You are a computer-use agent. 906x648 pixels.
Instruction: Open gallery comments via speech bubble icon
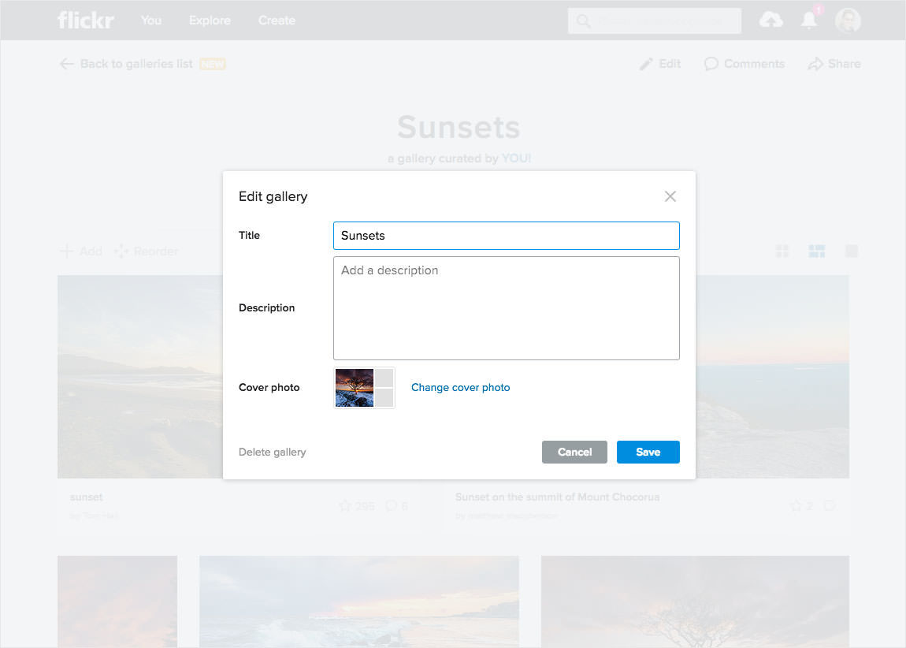pyautogui.click(x=711, y=64)
